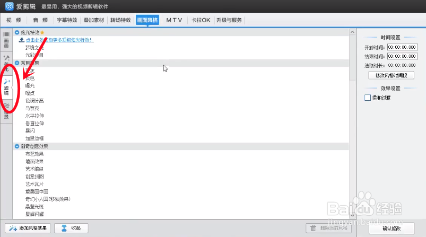Image resolution: width=426 pixels, height=237 pixels.
Task: Click 删除当前风格 button
Action: pos(328,228)
